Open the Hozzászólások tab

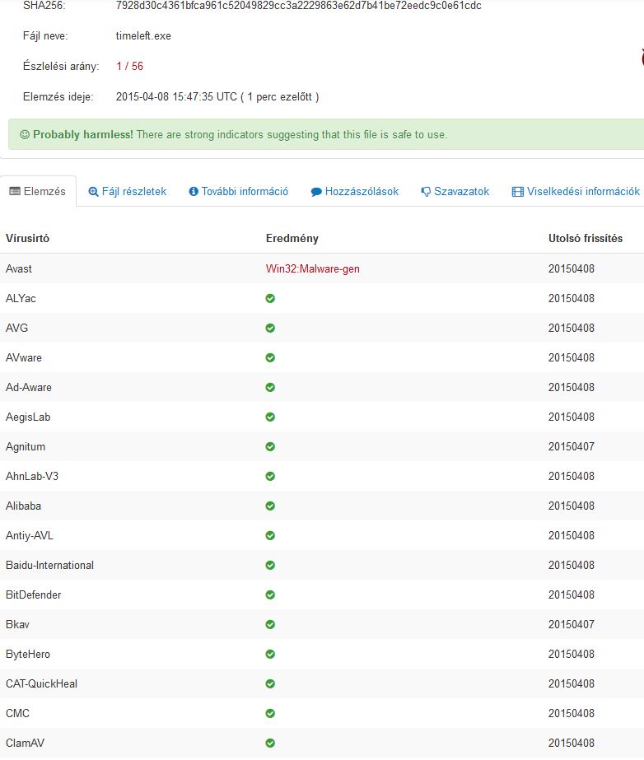click(x=354, y=192)
